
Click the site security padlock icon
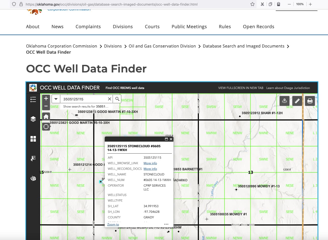point(21,4)
